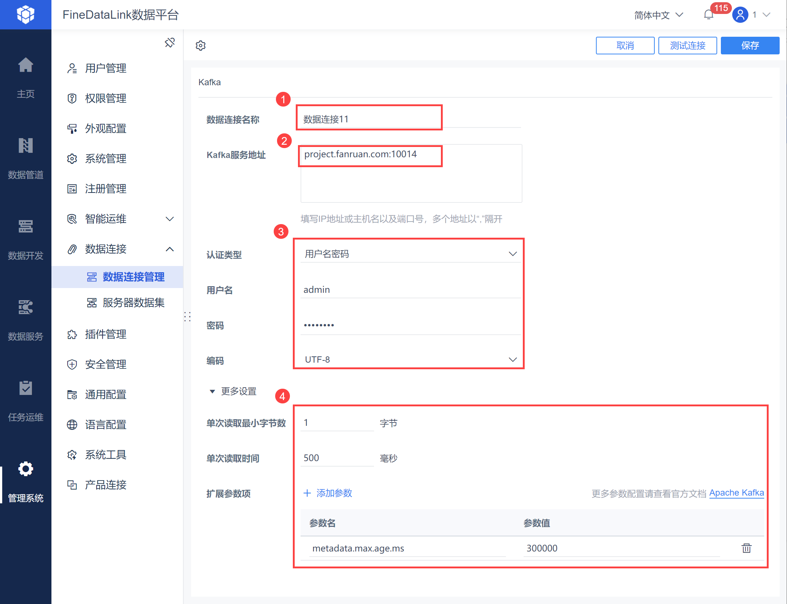Click the 测试连接 button
The image size is (787, 604).
(x=687, y=46)
